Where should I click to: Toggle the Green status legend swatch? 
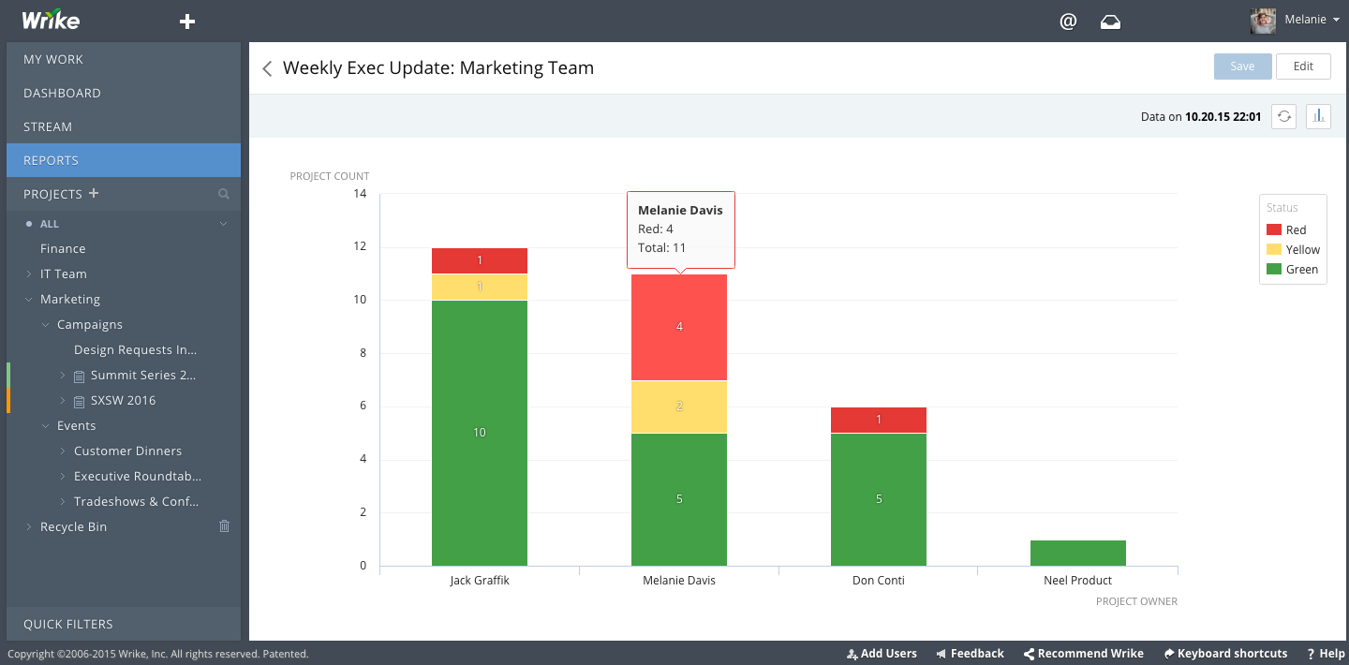pos(1274,269)
